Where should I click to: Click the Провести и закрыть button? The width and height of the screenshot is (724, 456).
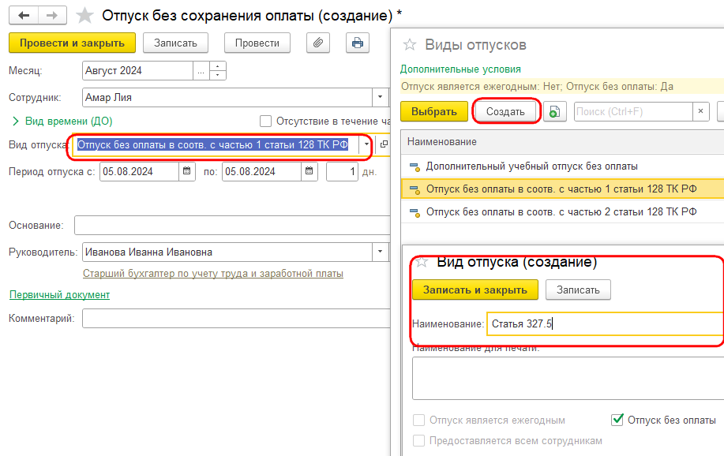tap(72, 43)
